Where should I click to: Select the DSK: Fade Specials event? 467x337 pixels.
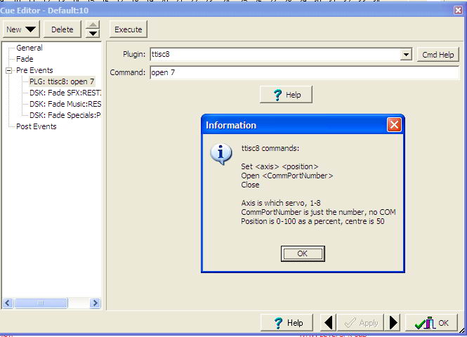coord(65,115)
